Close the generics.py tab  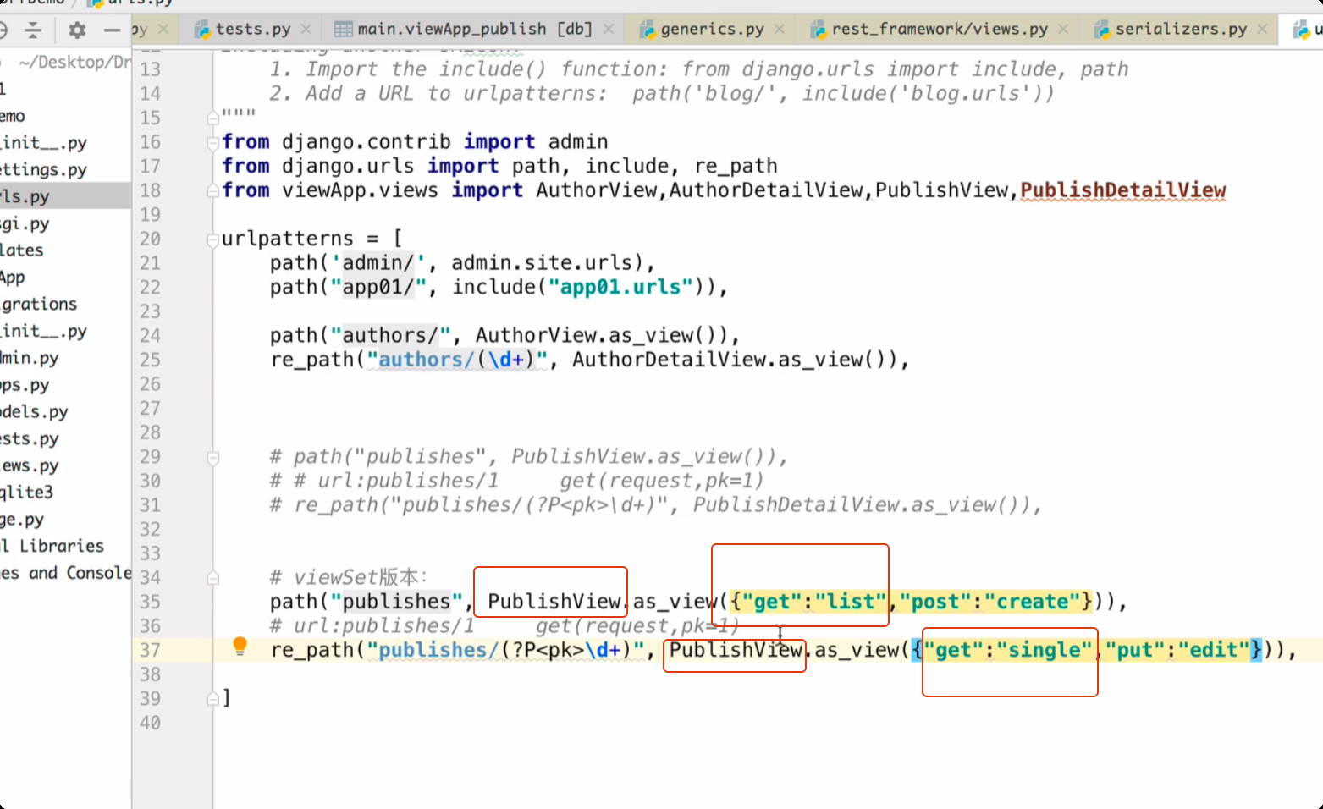click(780, 30)
